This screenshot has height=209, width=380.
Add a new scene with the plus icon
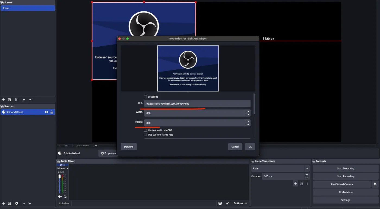click(x=3, y=99)
